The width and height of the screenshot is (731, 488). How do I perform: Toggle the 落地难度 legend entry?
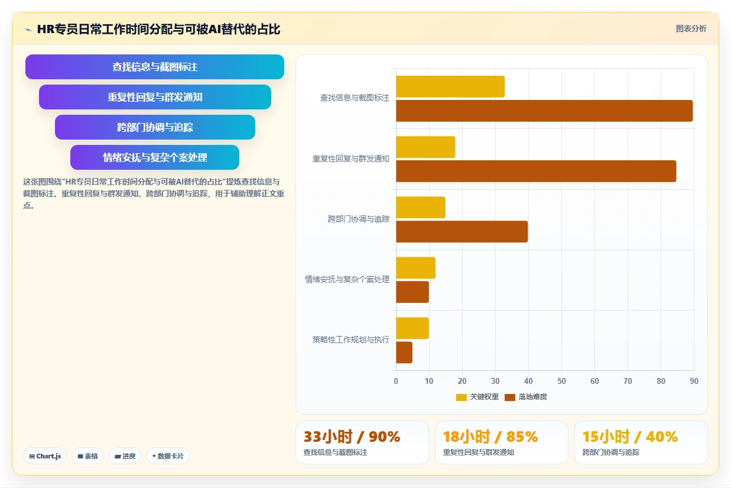(x=526, y=397)
